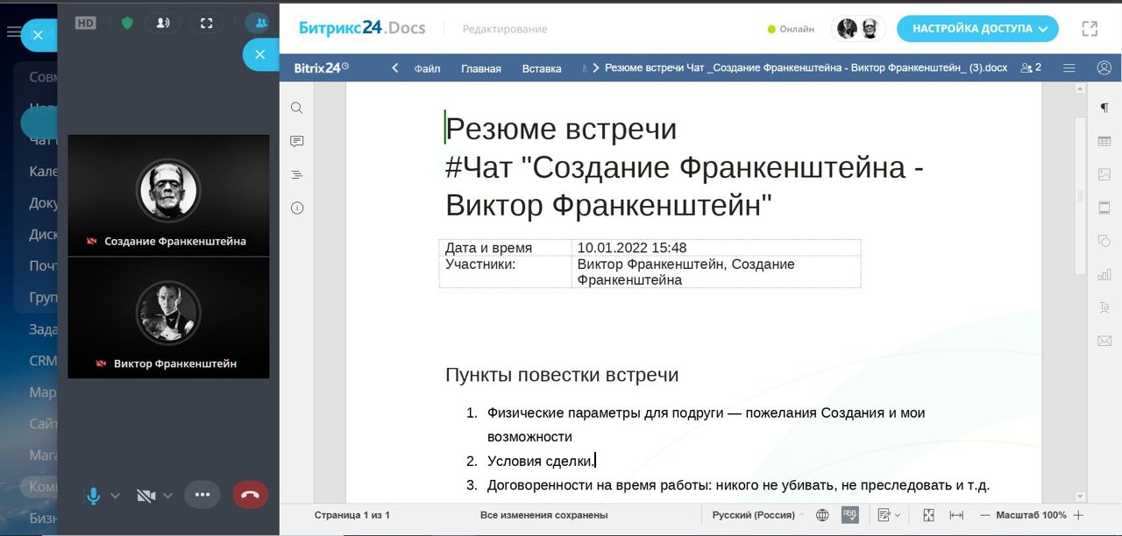1122x536 pixels.
Task: Click the date cell 10.01.2022 15:48
Action: click(x=716, y=248)
